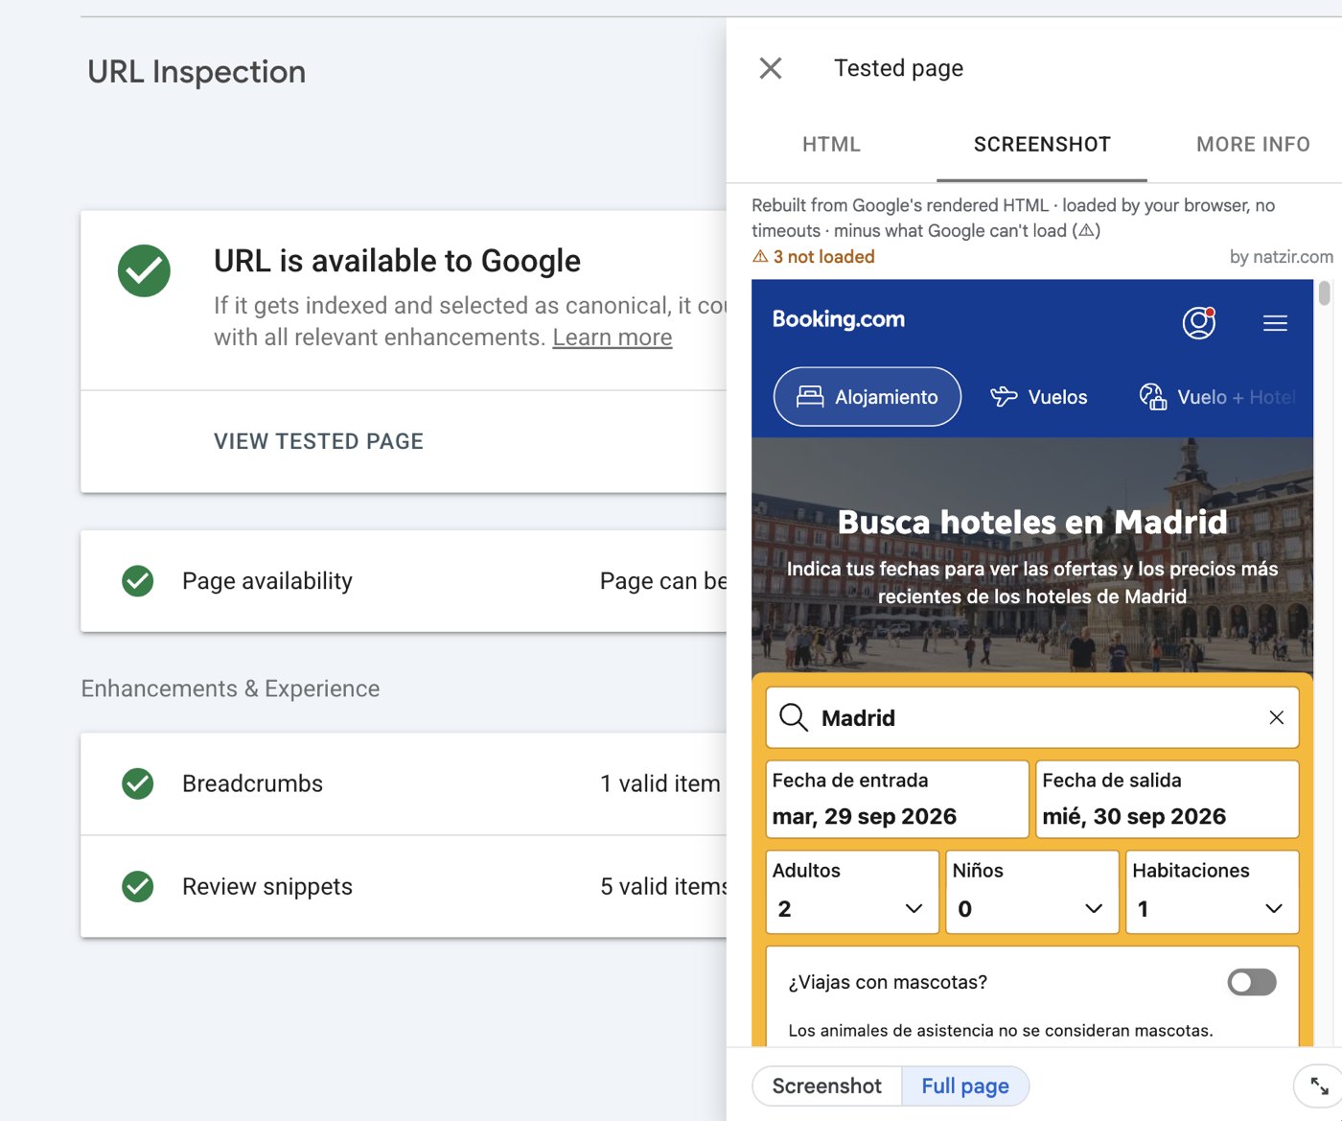The width and height of the screenshot is (1342, 1121).
Task: Click the '3 not loaded' warning text
Action: pos(823,256)
